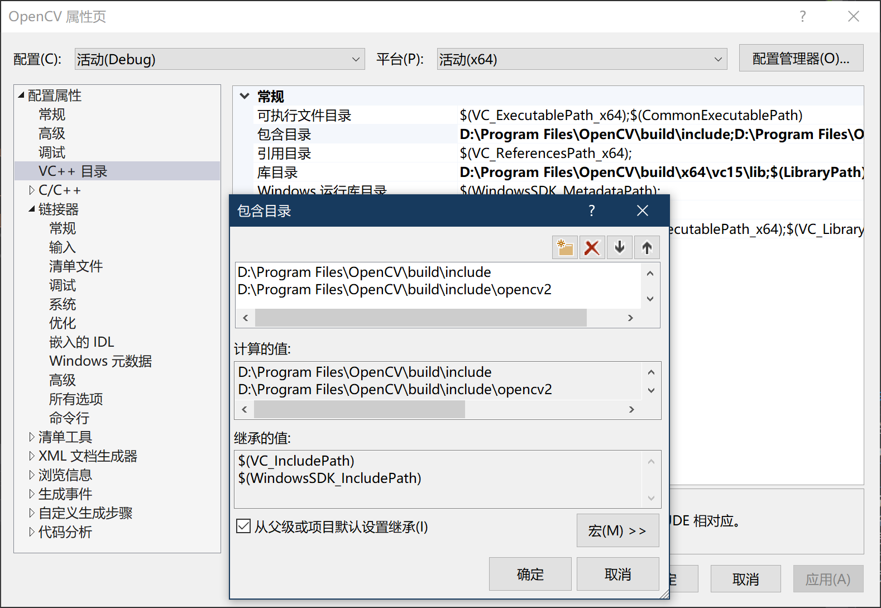Collapse the 常规 property group
This screenshot has height=608, width=881.
tap(245, 96)
